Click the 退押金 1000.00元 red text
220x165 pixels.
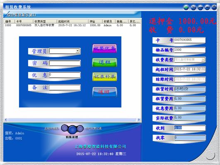[x=183, y=21]
